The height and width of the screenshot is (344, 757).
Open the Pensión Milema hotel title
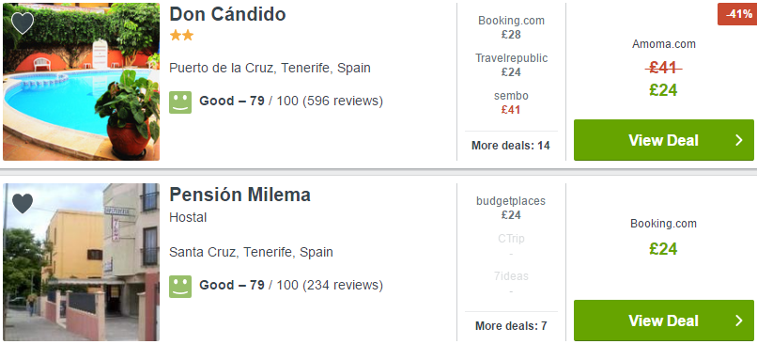239,195
